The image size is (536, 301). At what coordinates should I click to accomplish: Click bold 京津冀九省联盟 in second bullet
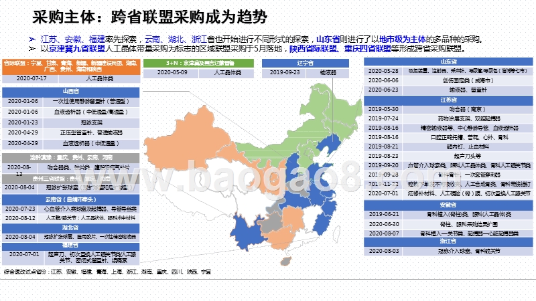77,49
